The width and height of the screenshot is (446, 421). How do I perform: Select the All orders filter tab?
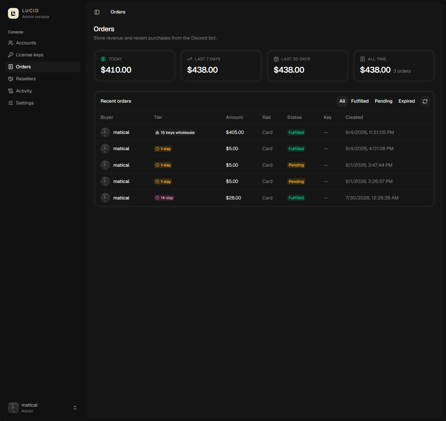tap(342, 101)
